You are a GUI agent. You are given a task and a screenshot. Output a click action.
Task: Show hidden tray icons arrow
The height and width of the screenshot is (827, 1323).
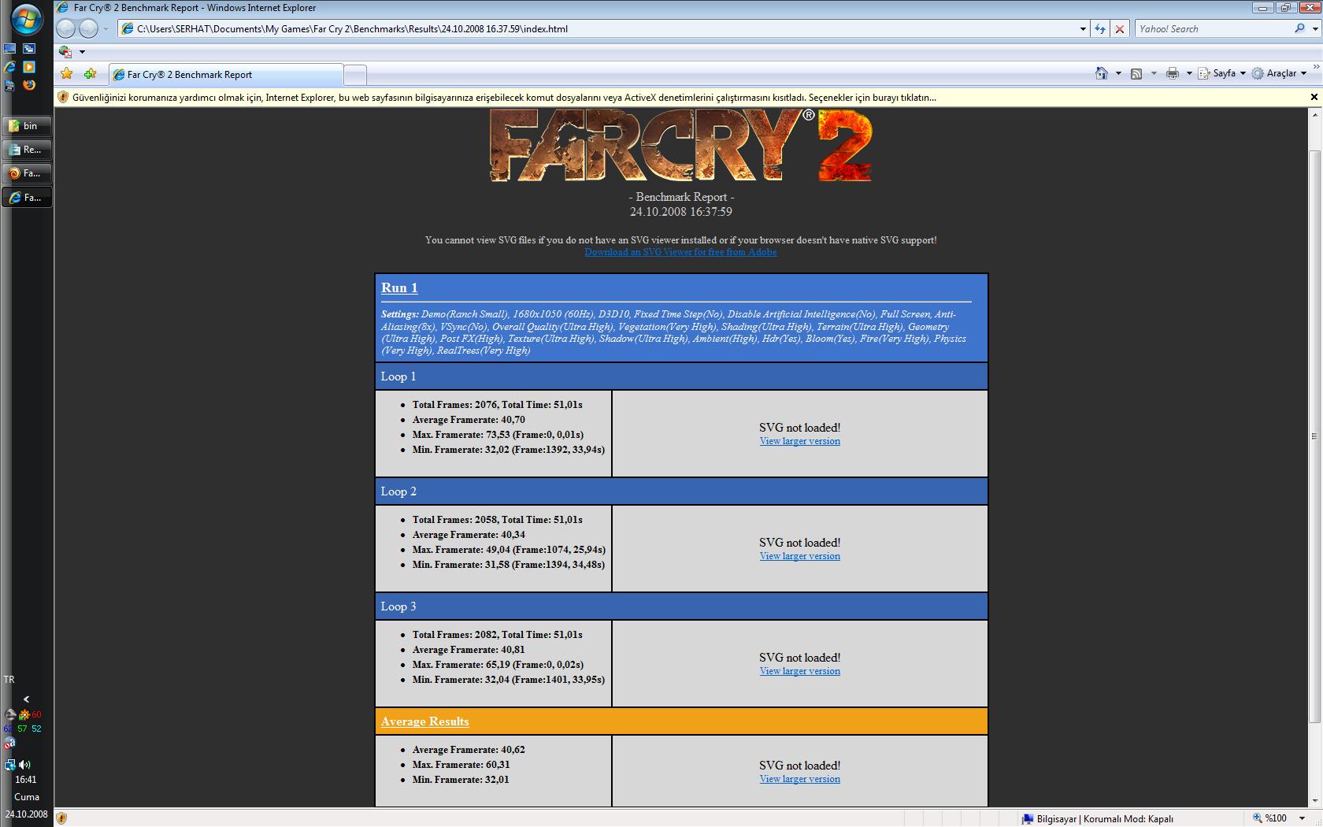point(27,699)
